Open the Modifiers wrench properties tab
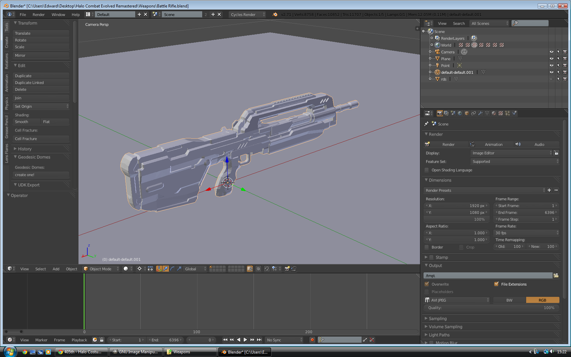 (x=480, y=113)
